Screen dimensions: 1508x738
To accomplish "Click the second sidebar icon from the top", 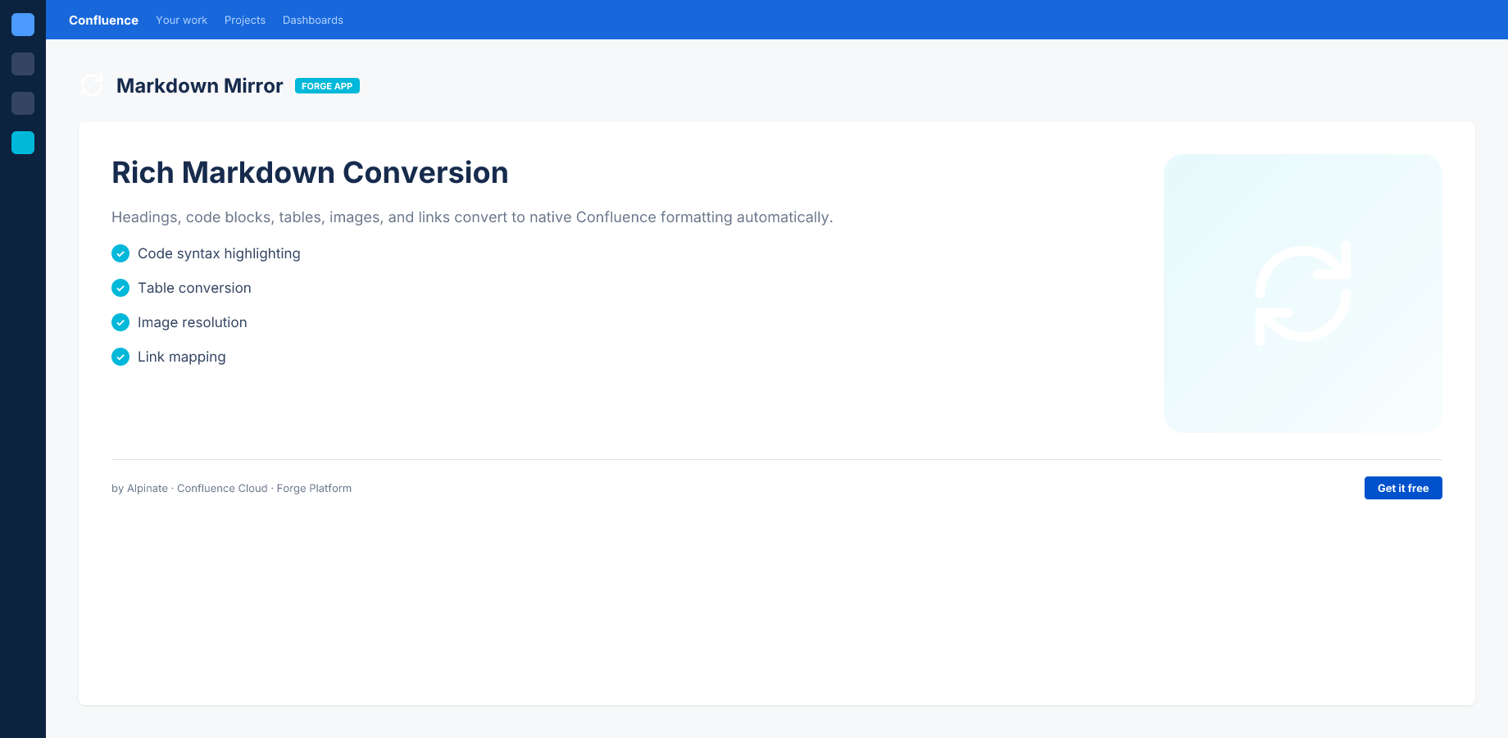I will point(23,64).
